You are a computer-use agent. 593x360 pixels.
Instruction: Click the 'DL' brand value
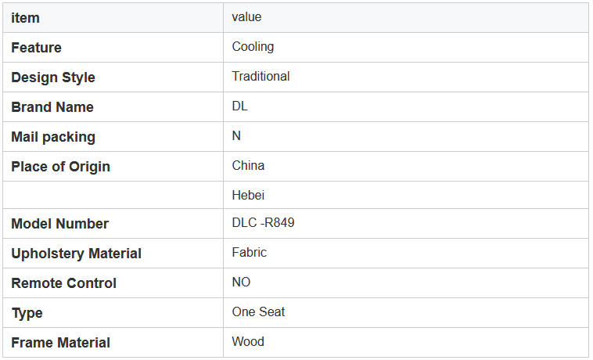(239, 106)
